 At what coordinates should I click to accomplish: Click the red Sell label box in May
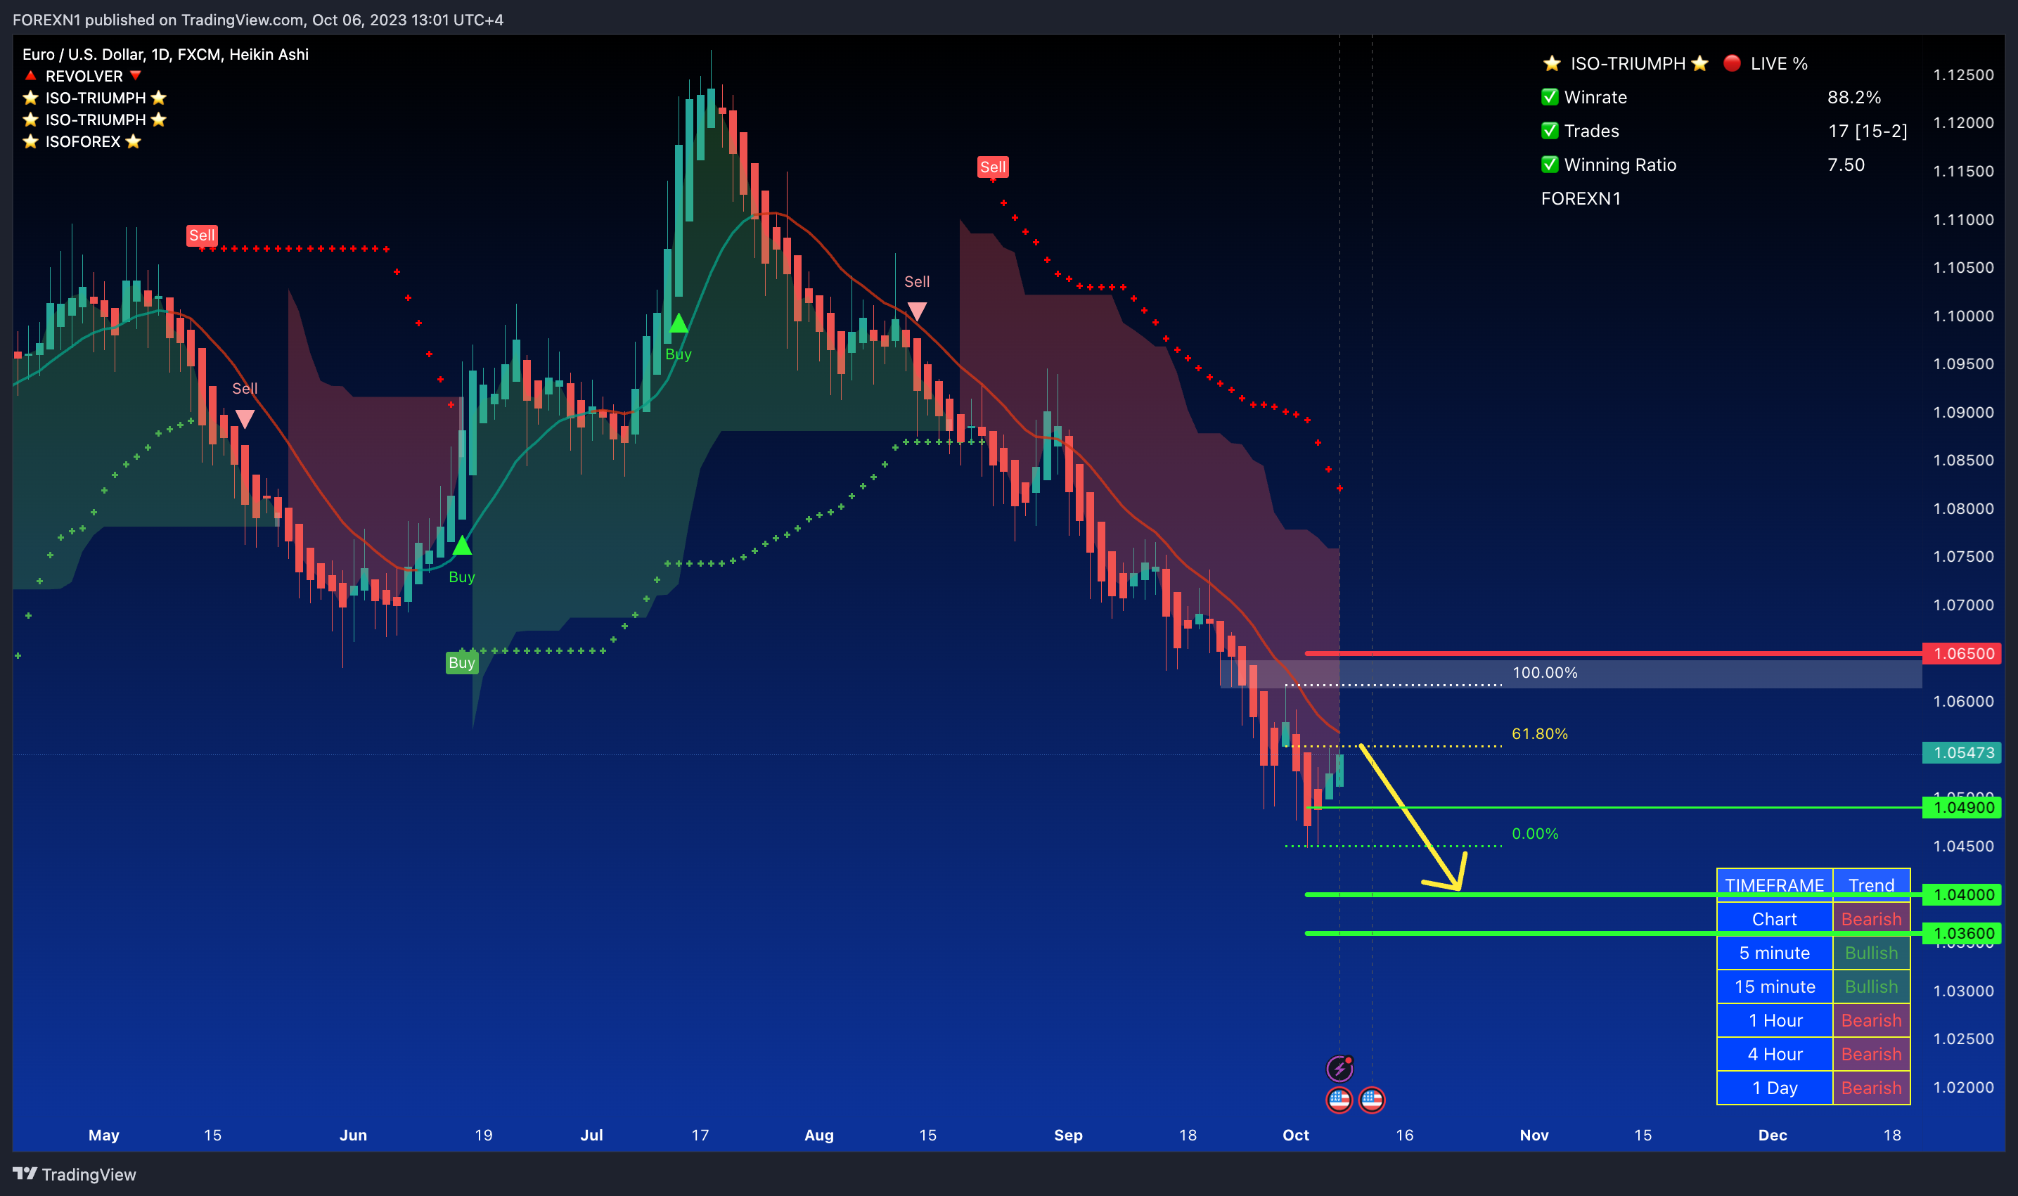202,236
